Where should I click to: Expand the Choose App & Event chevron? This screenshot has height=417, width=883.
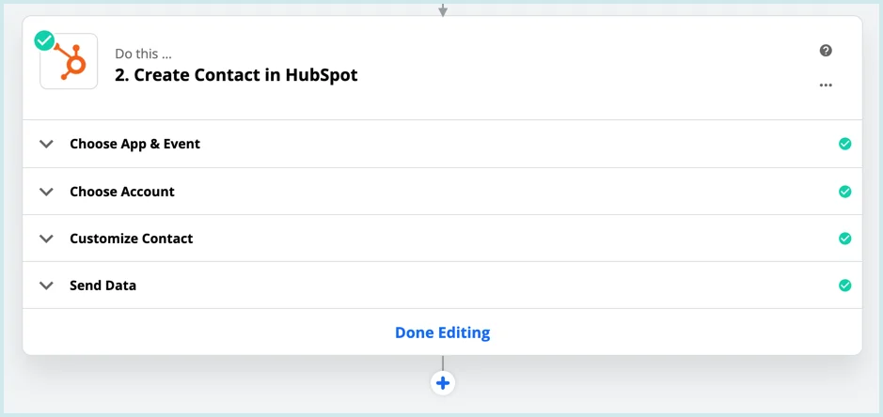point(47,144)
